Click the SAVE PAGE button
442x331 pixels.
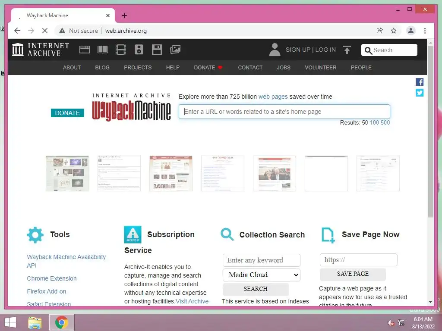[x=353, y=274]
